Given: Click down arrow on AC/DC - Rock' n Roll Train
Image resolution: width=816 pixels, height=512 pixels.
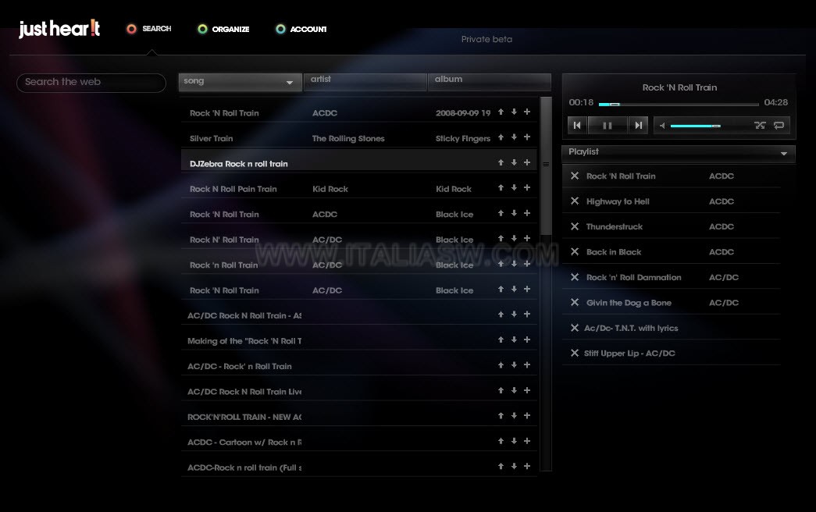Looking at the screenshot, I should pyautogui.click(x=514, y=365).
